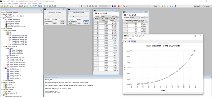Collapse the Transmission tree folder
The width and height of the screenshot is (212, 97).
pos(2,29)
